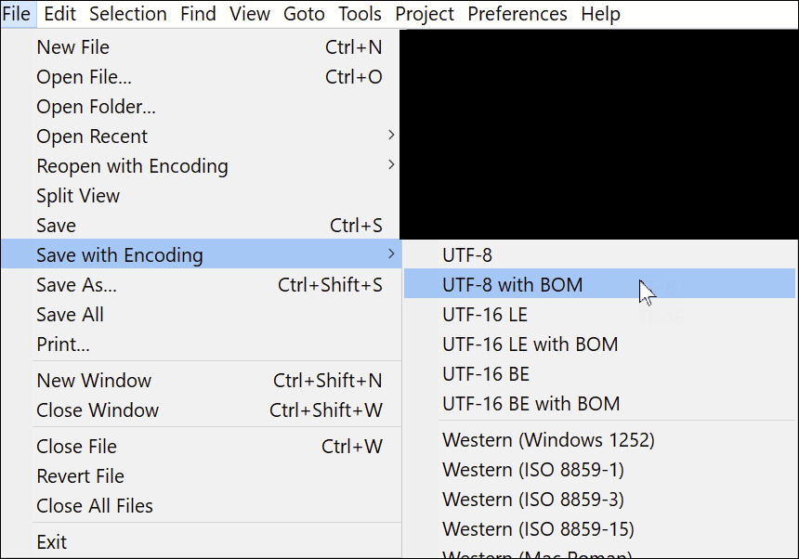
Task: Click Save As... menu entry
Action: [76, 285]
